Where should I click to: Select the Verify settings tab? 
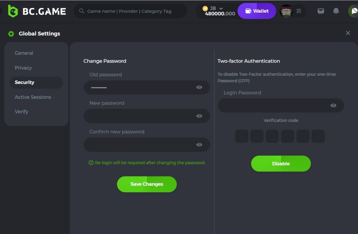[21, 111]
